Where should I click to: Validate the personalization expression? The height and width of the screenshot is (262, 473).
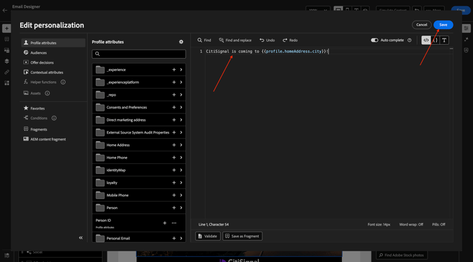[208, 236]
